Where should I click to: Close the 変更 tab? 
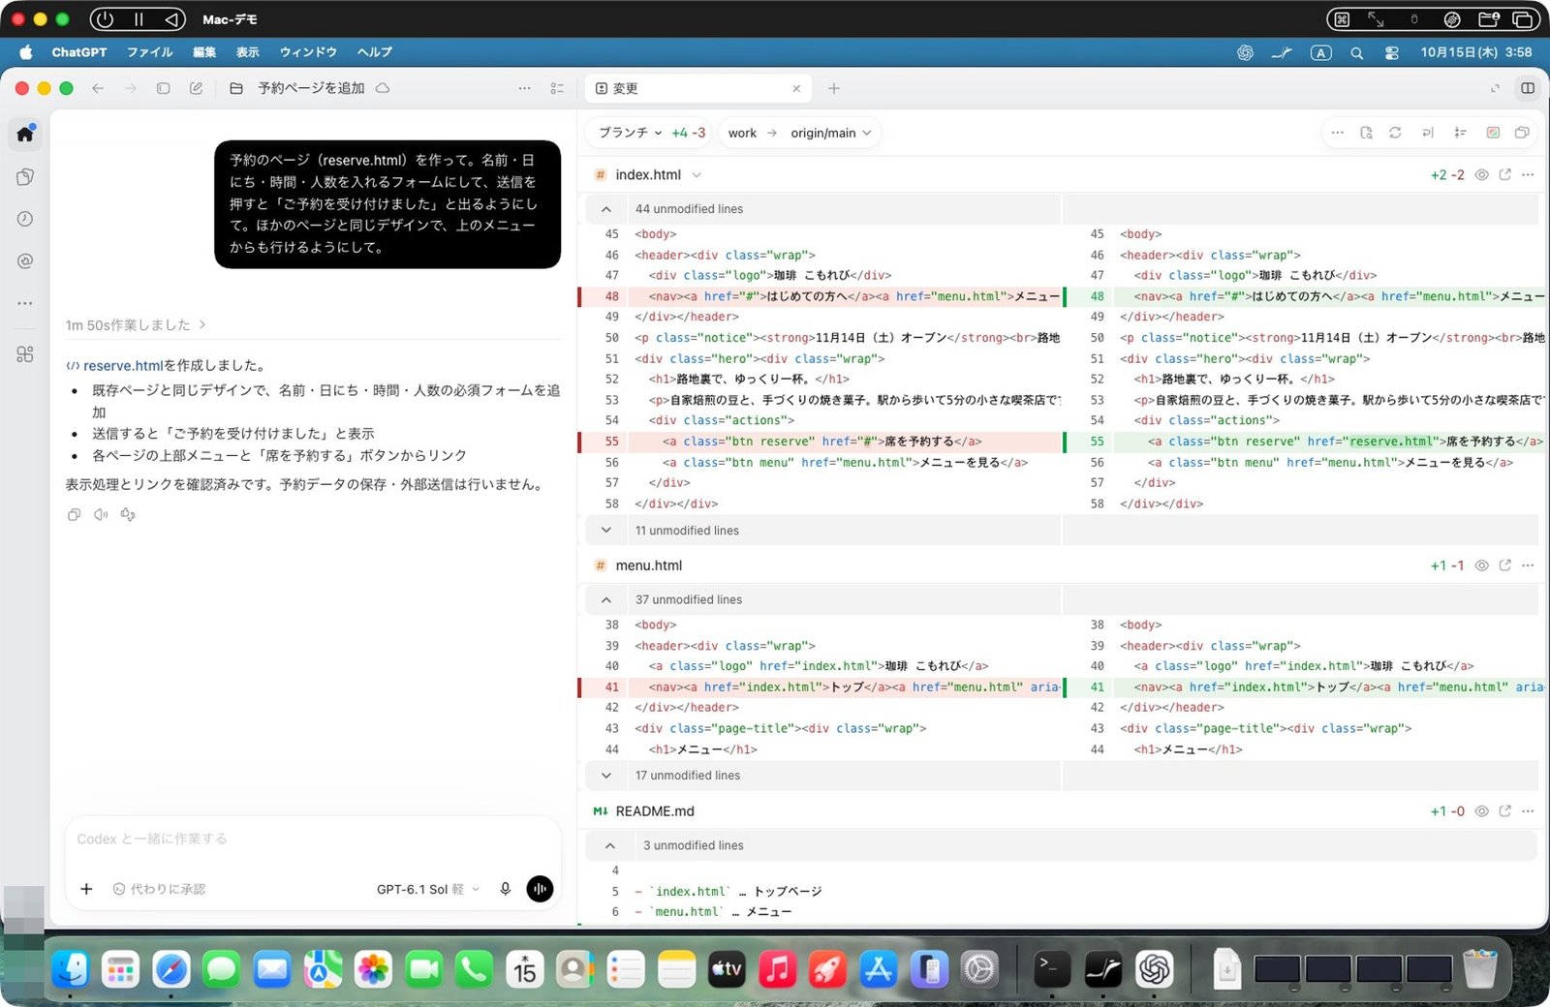pyautogui.click(x=796, y=88)
